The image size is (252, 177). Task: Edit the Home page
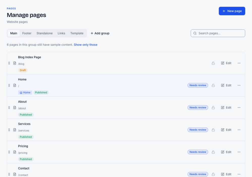coord(226,85)
